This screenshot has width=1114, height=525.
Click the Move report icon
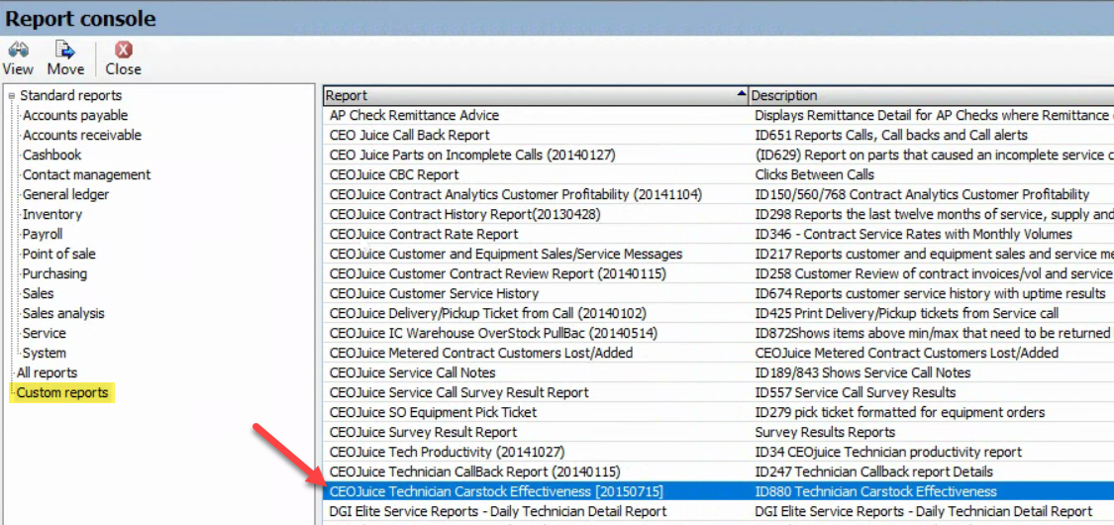pos(65,50)
